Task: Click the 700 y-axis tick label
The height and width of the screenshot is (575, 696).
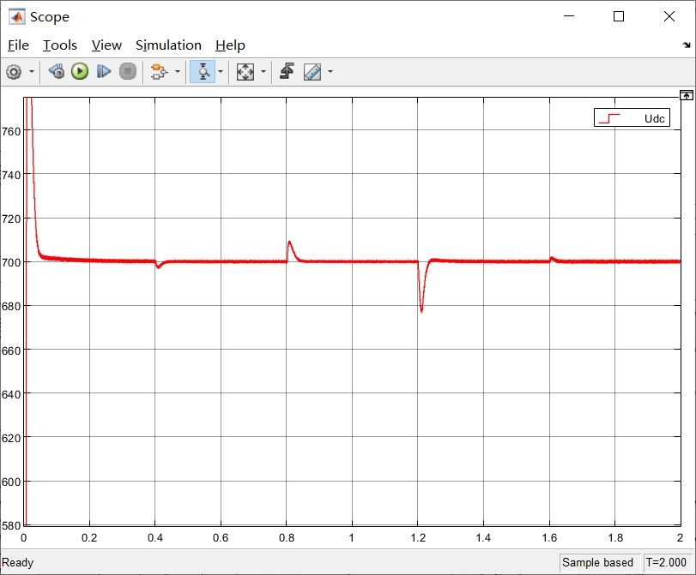Action: point(11,262)
